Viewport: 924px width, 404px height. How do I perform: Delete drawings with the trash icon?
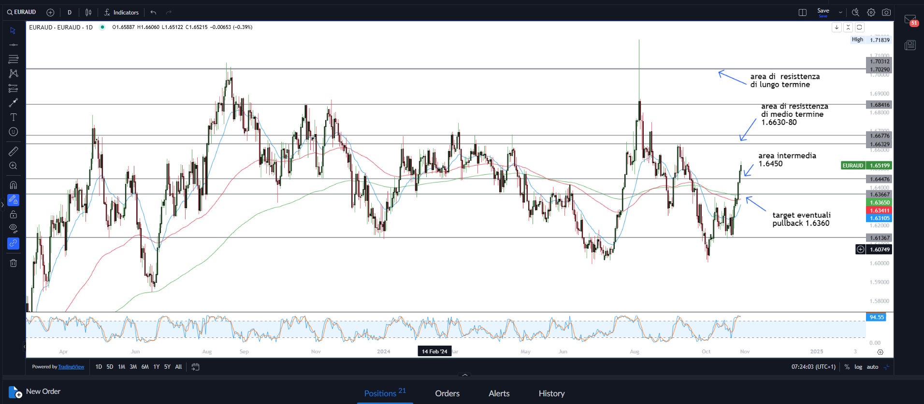(13, 263)
